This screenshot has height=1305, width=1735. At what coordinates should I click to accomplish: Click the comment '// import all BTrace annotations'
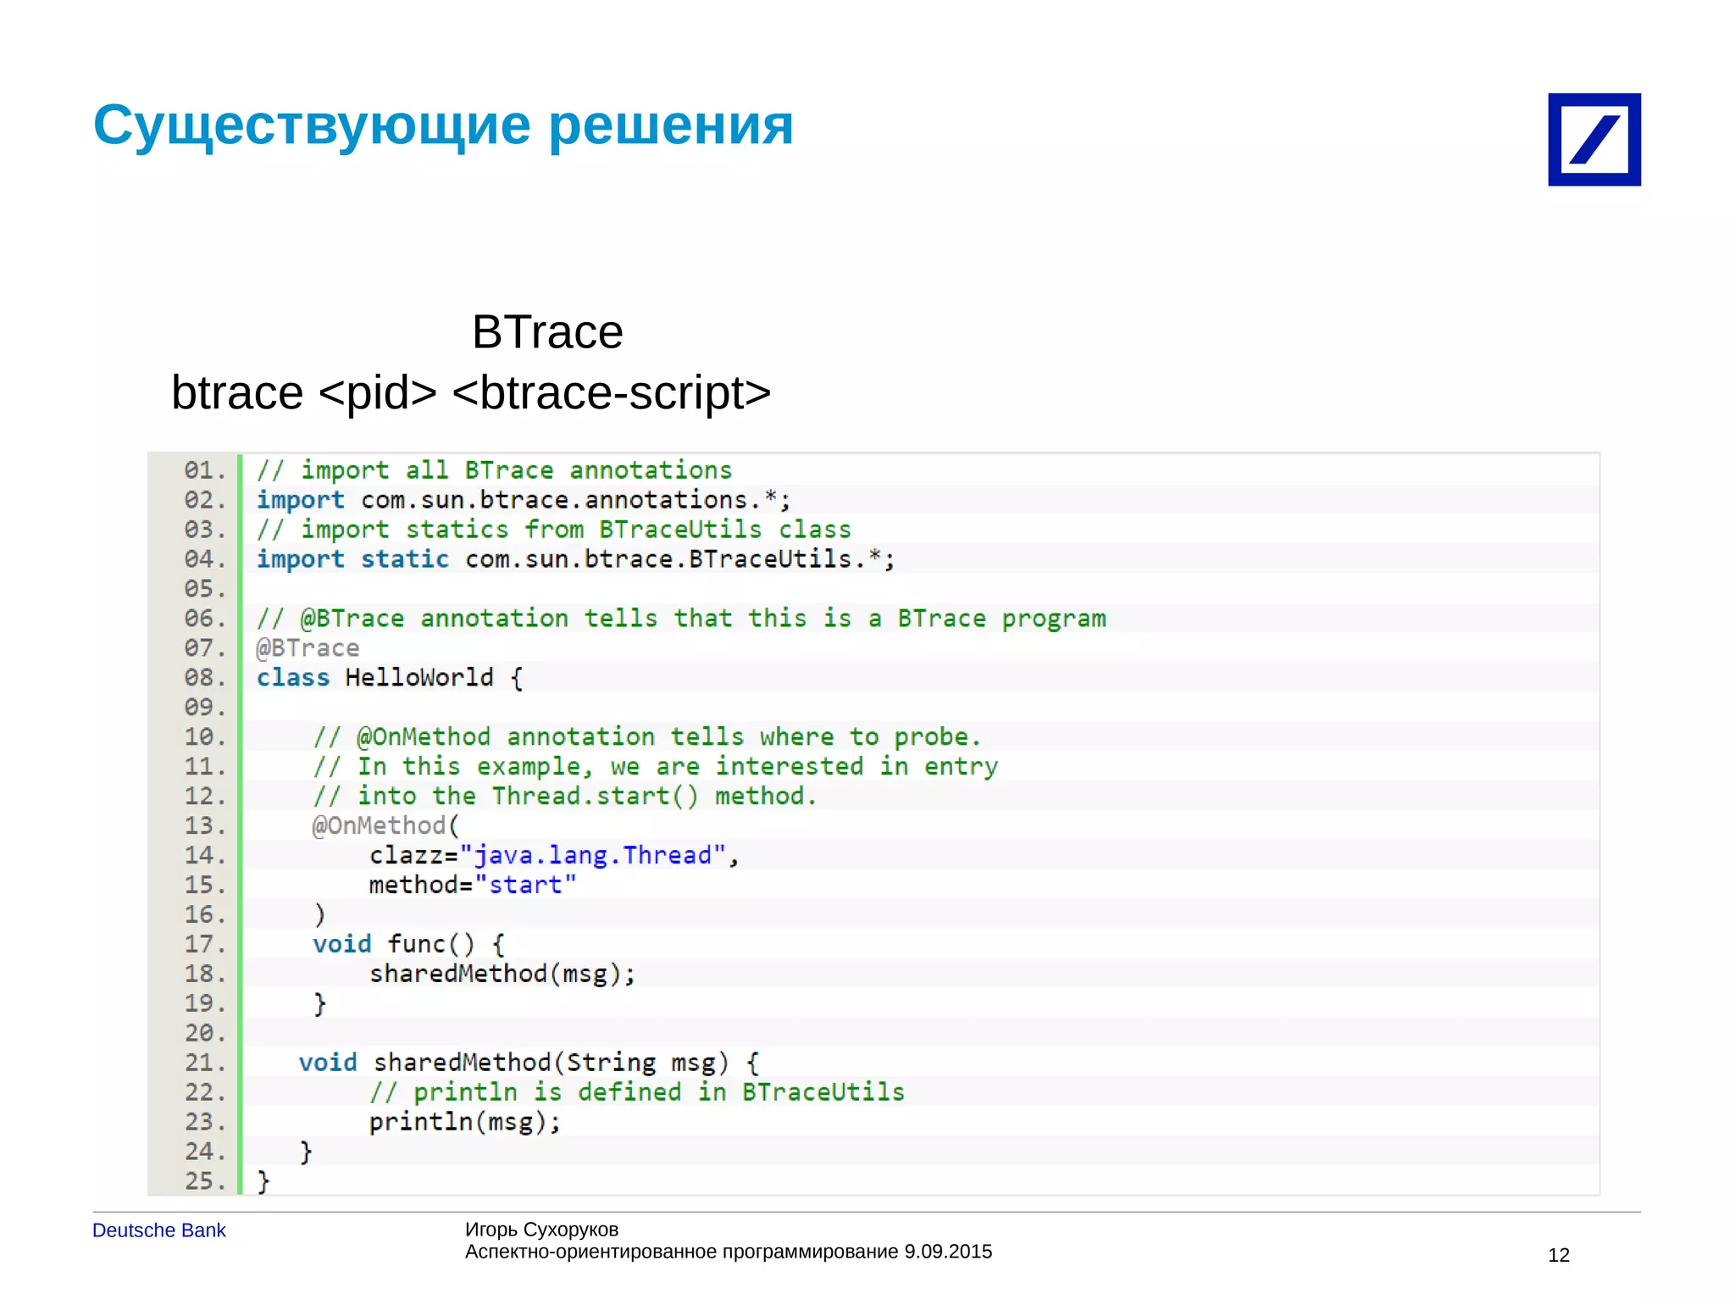tap(495, 469)
